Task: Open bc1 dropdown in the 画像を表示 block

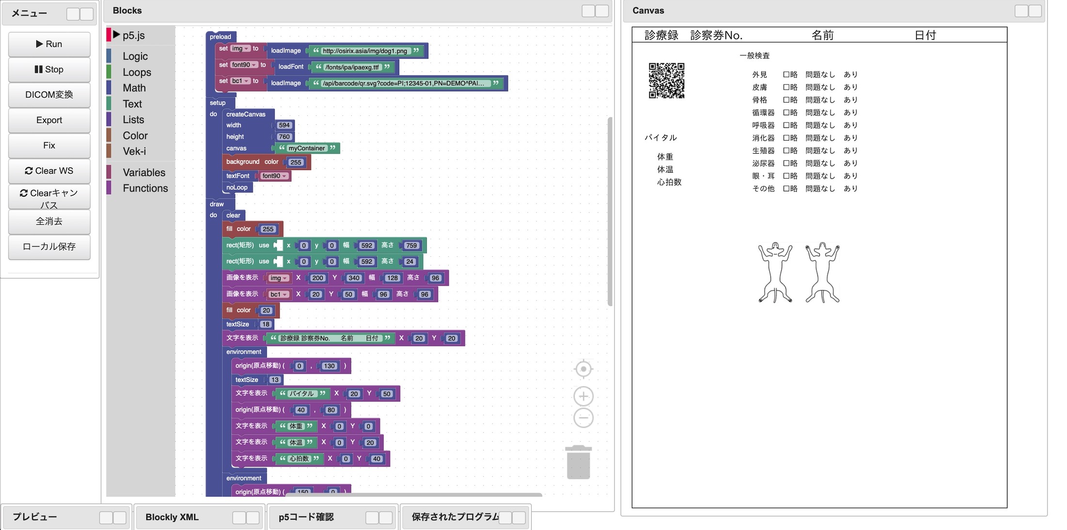Action: click(x=279, y=295)
